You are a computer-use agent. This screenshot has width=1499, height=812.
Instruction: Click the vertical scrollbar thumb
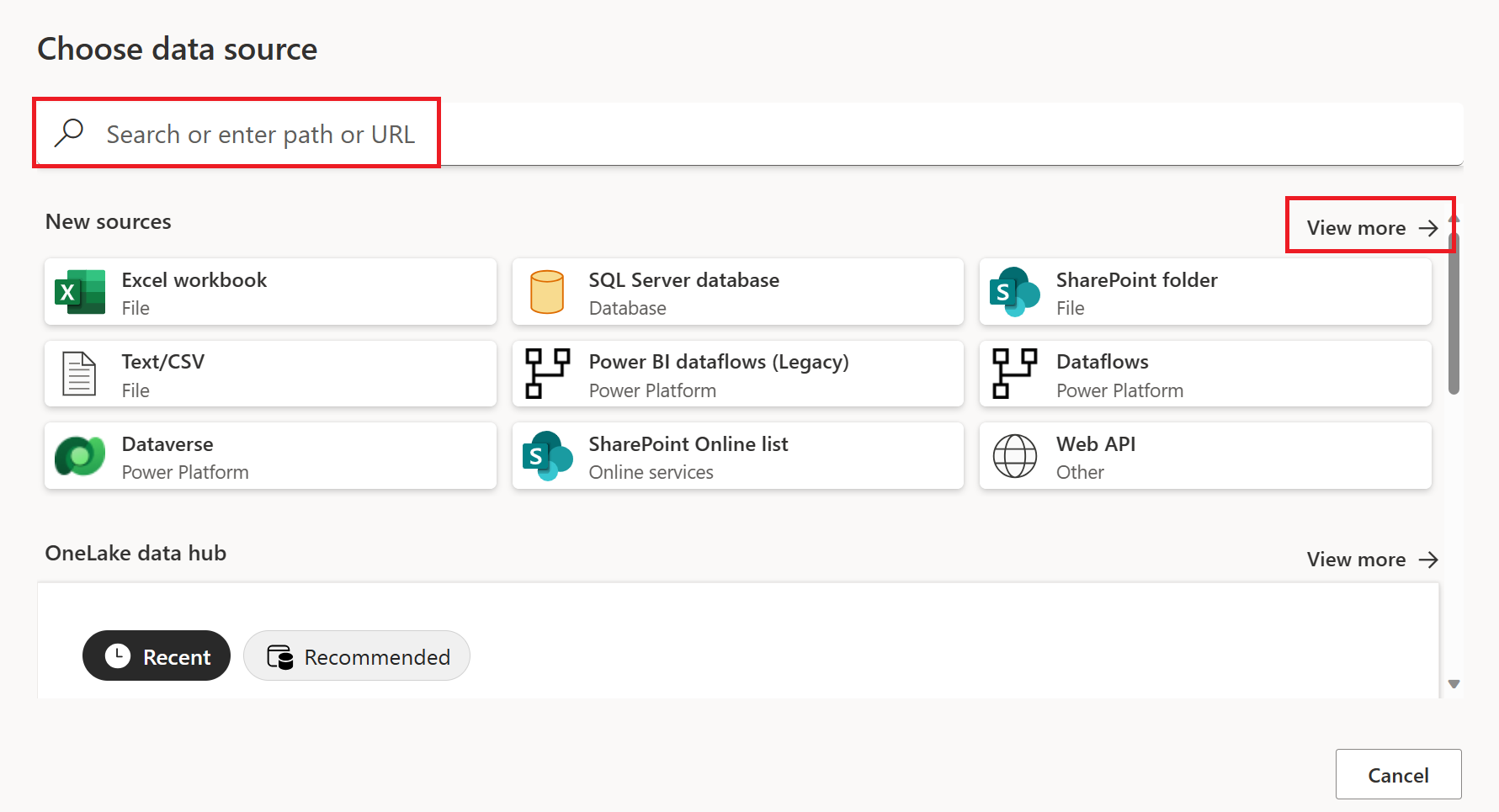(x=1454, y=313)
